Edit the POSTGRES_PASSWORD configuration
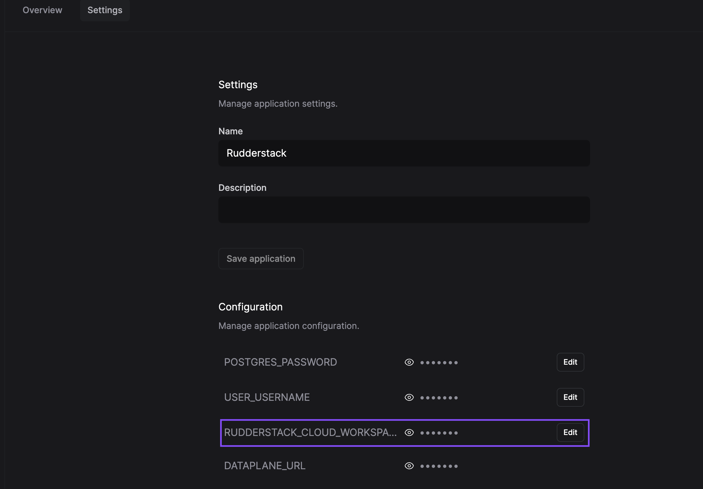This screenshot has height=489, width=703. tap(570, 362)
